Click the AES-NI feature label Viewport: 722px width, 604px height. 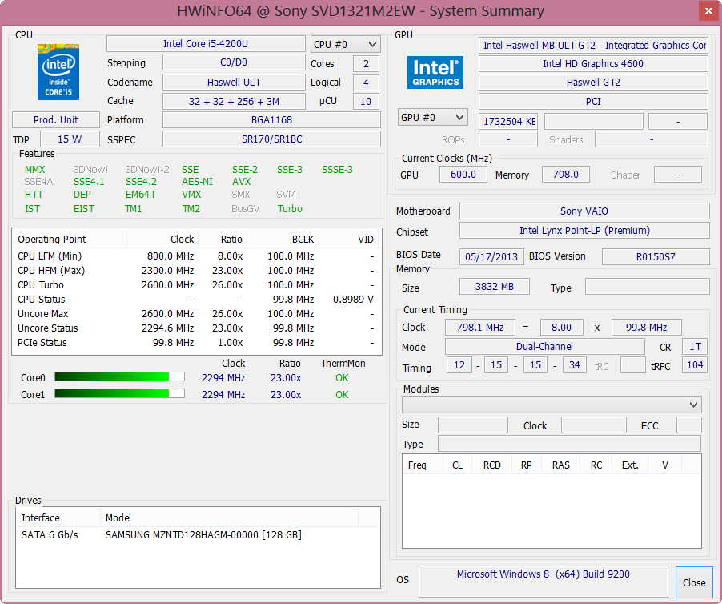pos(197,182)
